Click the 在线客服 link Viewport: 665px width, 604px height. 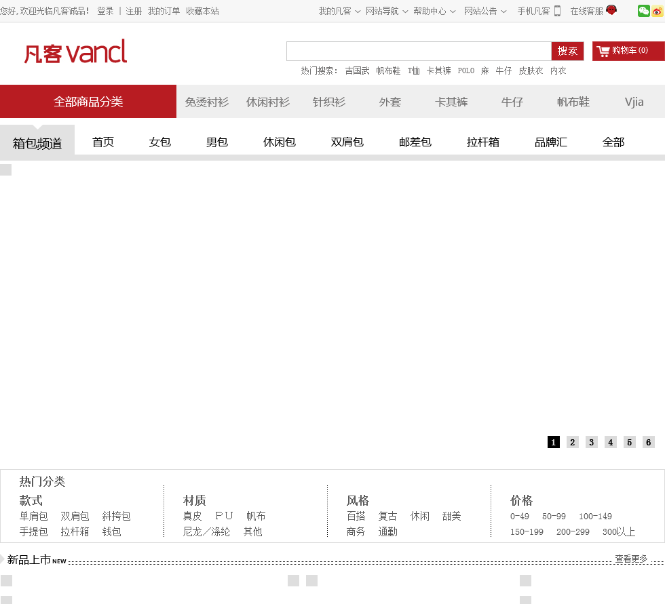coord(586,11)
